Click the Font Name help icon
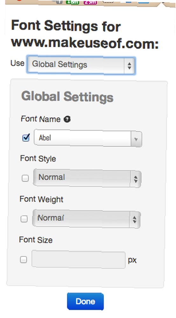The width and height of the screenshot is (176, 318). [x=67, y=119]
